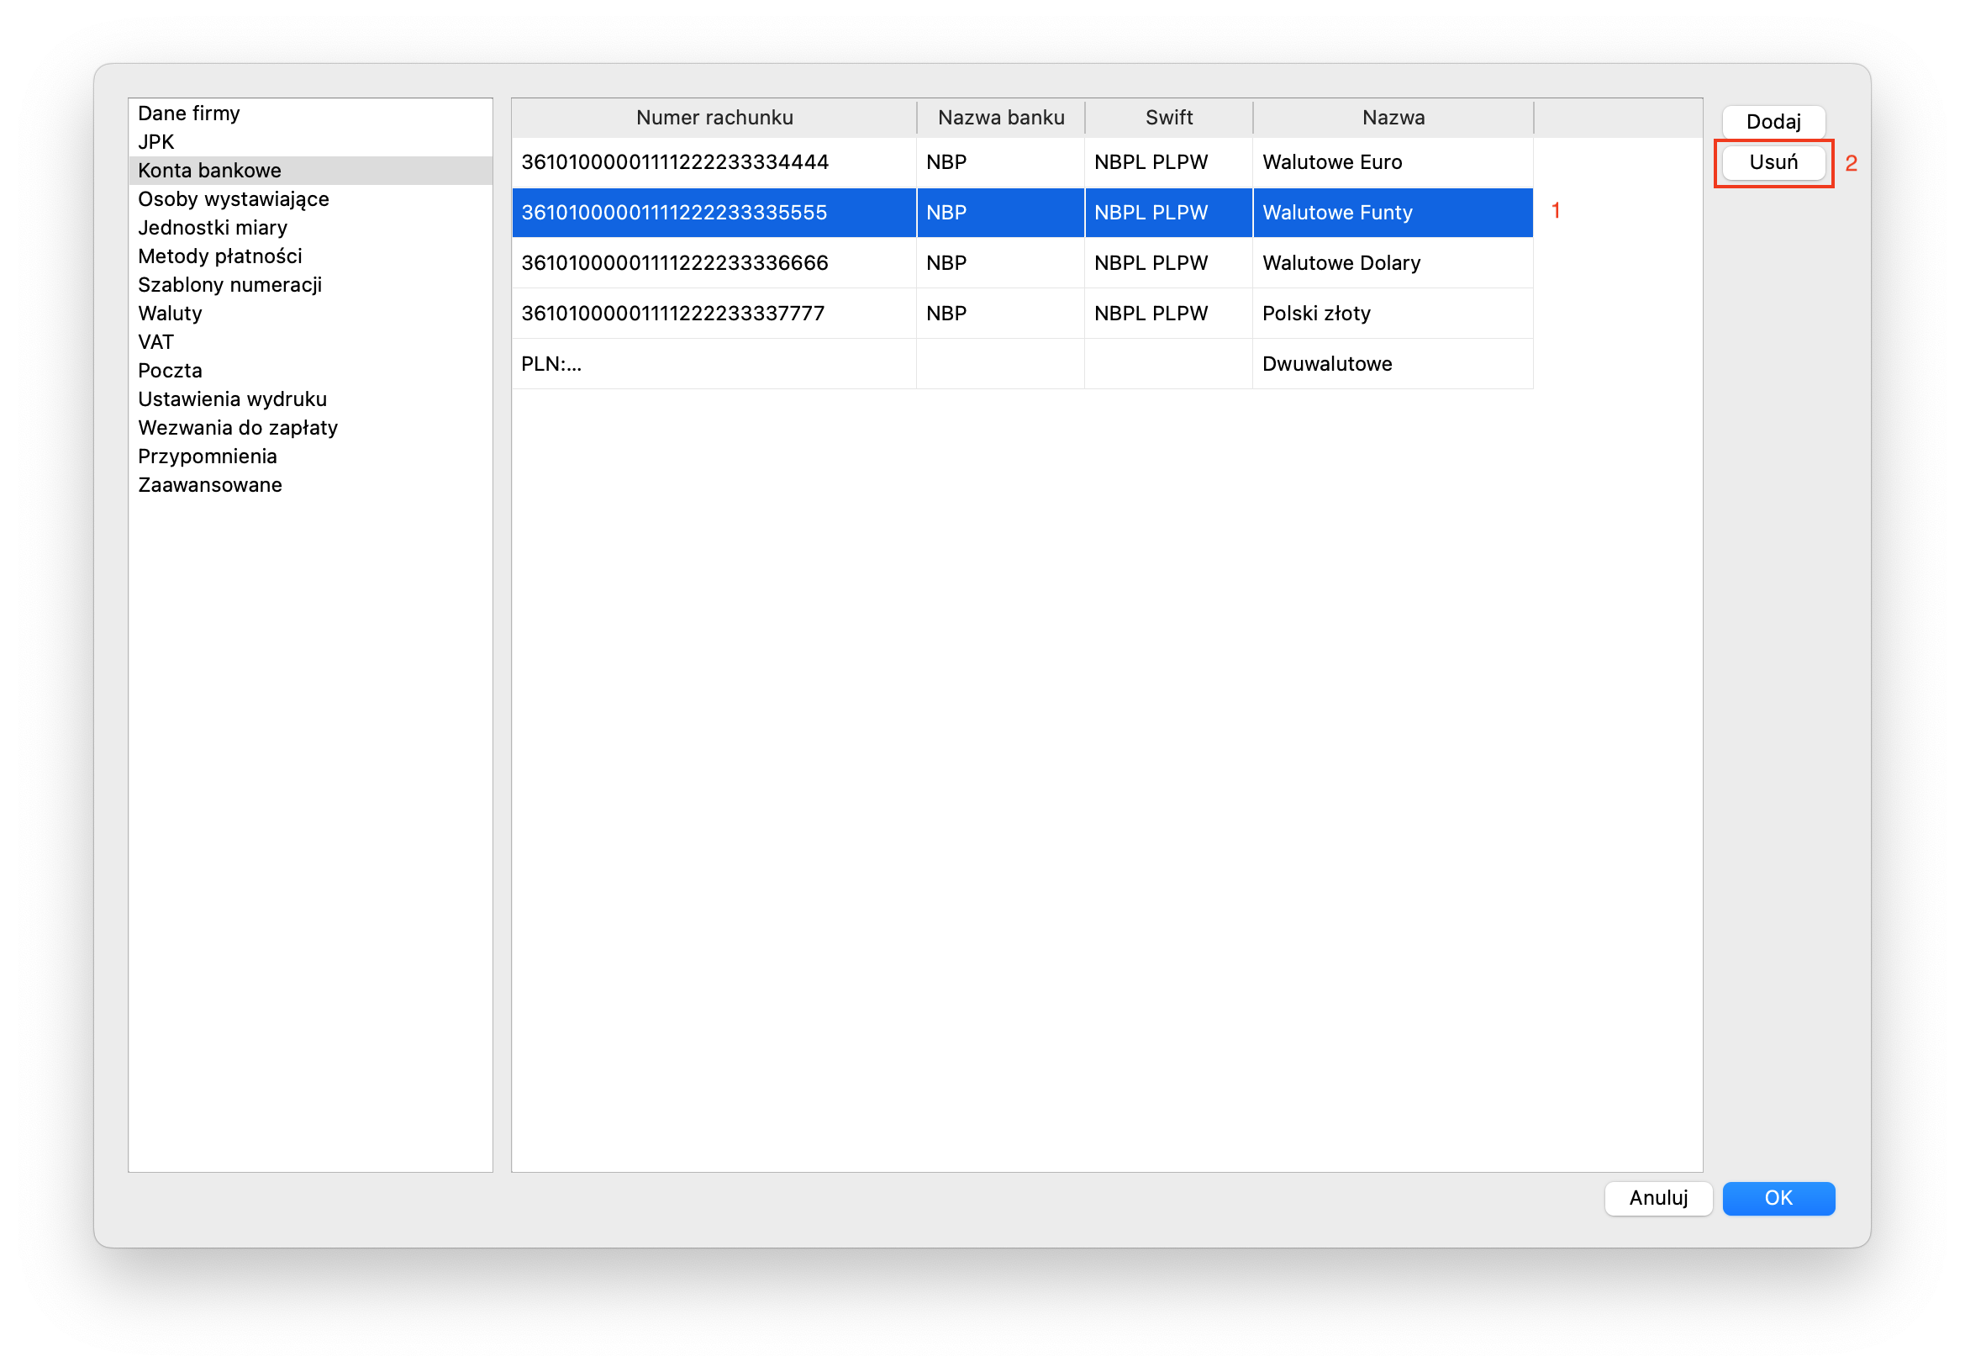
Task: Click NBPL PLPW in Polski złoty row
Action: pyautogui.click(x=1168, y=314)
